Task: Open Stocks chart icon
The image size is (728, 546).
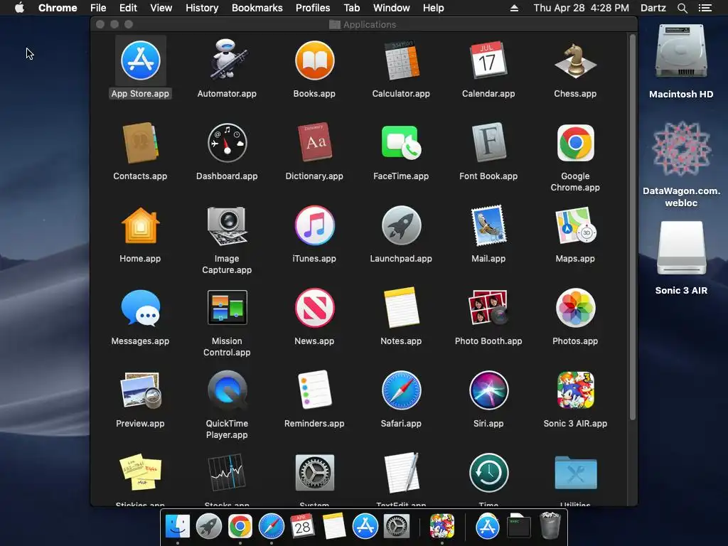Action: (227, 473)
